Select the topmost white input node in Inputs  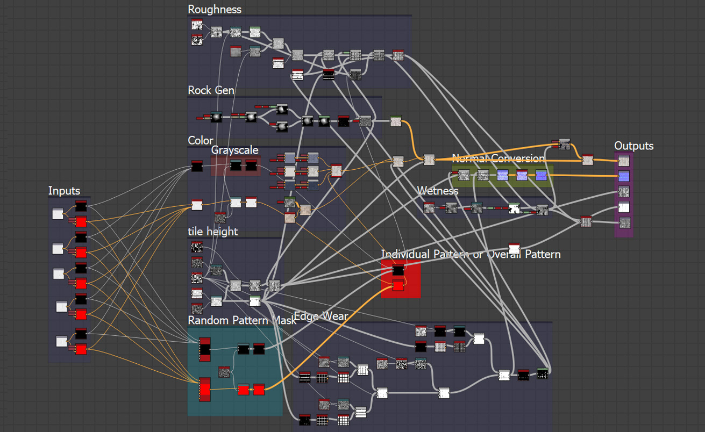tap(58, 214)
